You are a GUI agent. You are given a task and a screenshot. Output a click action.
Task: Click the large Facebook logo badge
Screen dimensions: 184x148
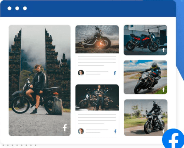click(173, 139)
